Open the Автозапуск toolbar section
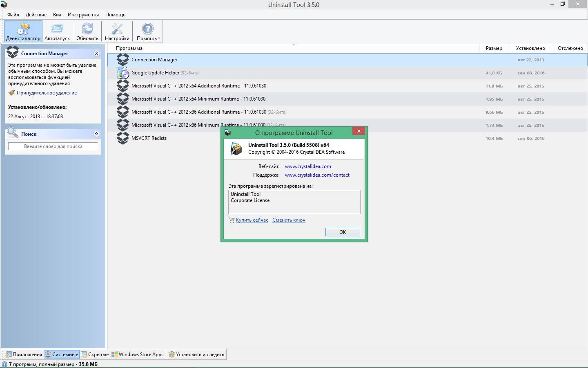Screen dimensions: 588x368 [x=57, y=31]
